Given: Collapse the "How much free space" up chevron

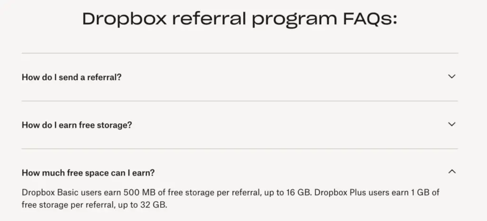Looking at the screenshot, I should coord(452,172).
